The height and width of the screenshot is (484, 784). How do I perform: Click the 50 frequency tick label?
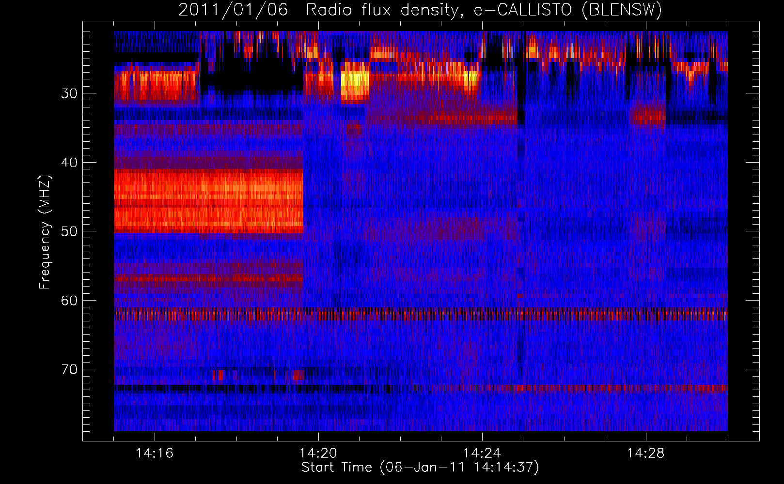coord(69,231)
